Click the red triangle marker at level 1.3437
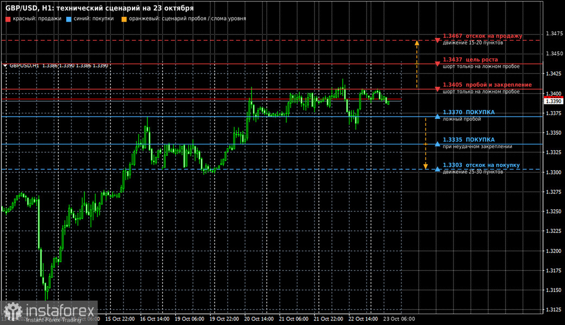Viewport: 565px width, 325px height. pyautogui.click(x=437, y=64)
